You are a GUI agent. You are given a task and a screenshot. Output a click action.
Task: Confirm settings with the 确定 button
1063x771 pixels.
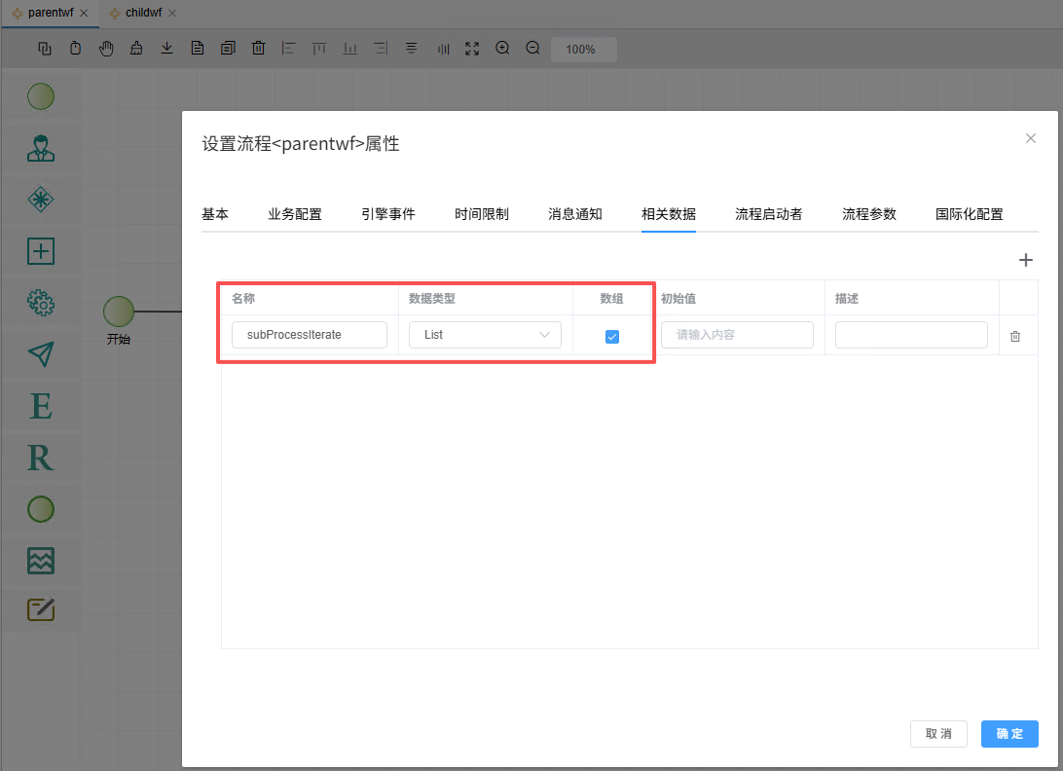[1009, 734]
